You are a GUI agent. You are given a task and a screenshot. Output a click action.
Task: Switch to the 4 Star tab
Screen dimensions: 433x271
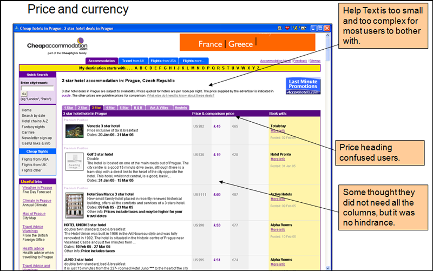coord(110,108)
